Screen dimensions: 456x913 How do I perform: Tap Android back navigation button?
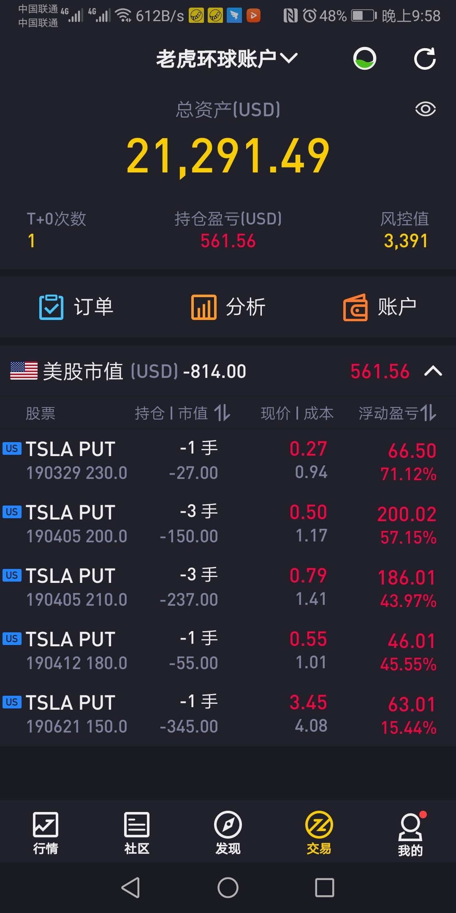click(130, 887)
